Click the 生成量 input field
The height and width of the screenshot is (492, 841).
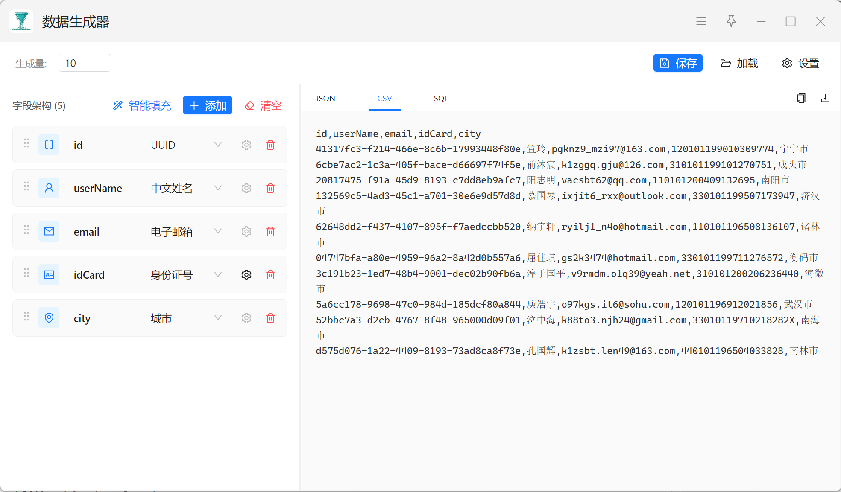85,63
